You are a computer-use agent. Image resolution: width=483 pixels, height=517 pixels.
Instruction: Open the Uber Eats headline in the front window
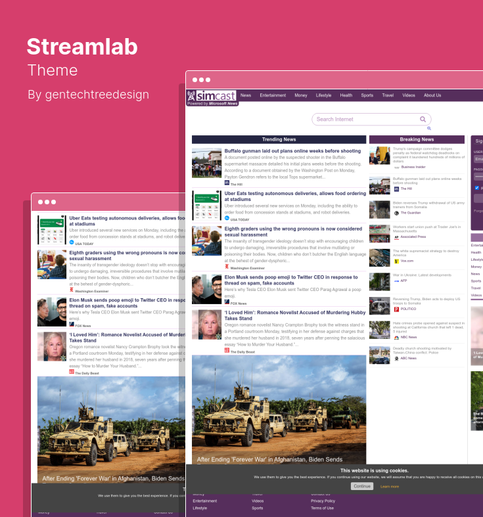click(x=295, y=196)
